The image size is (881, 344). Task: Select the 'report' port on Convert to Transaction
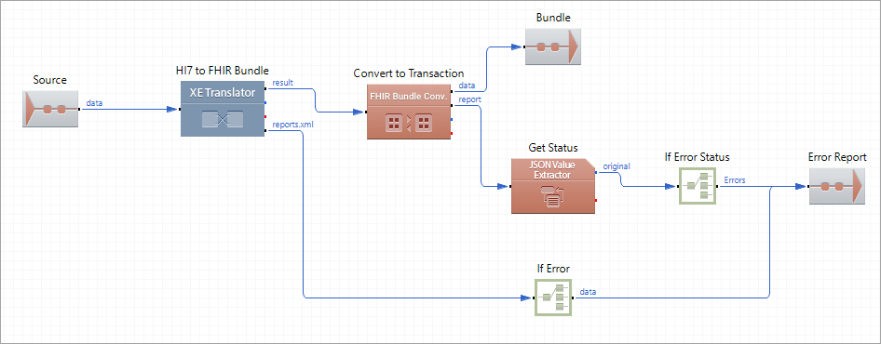pos(469,99)
